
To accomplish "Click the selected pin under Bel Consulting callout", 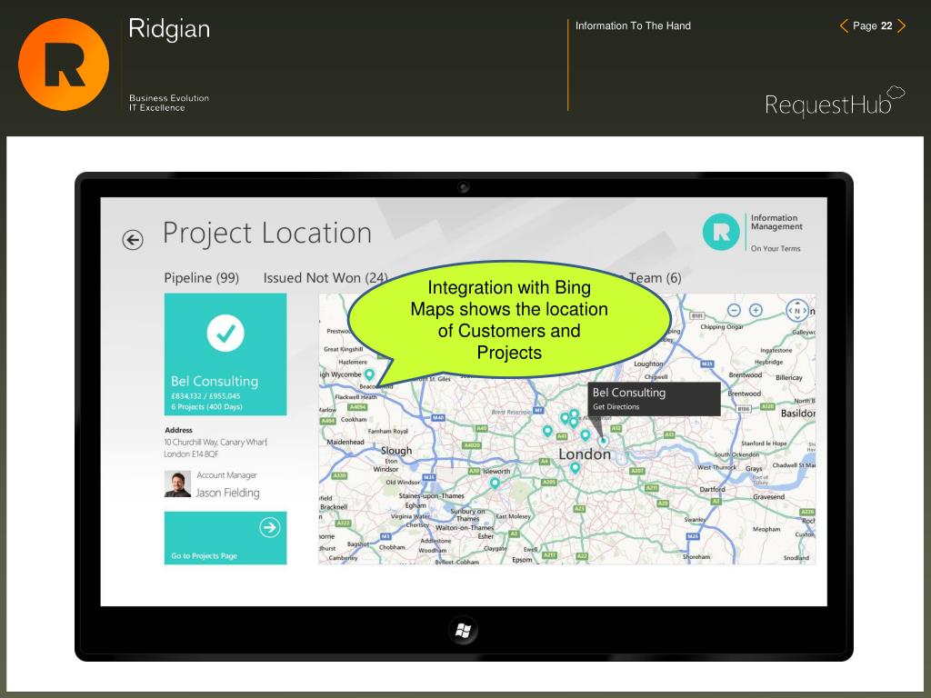I will pyautogui.click(x=604, y=441).
